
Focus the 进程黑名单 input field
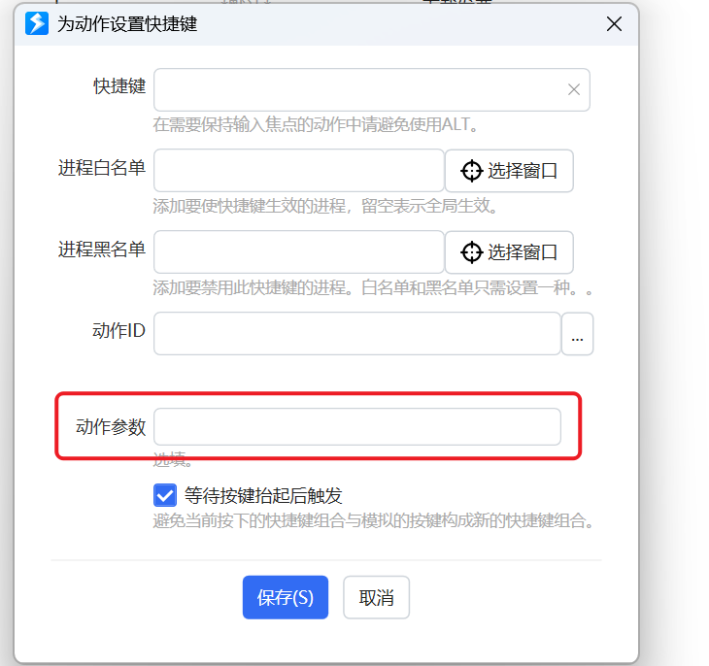coord(298,252)
